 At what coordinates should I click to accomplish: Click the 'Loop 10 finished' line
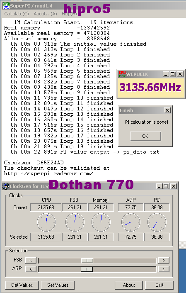click(x=62, y=98)
